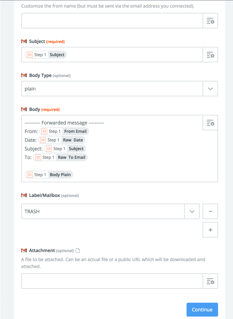Image resolution: width=233 pixels, height=319 pixels.
Task: Expand the Body Type dropdown arrow
Action: click(210, 89)
